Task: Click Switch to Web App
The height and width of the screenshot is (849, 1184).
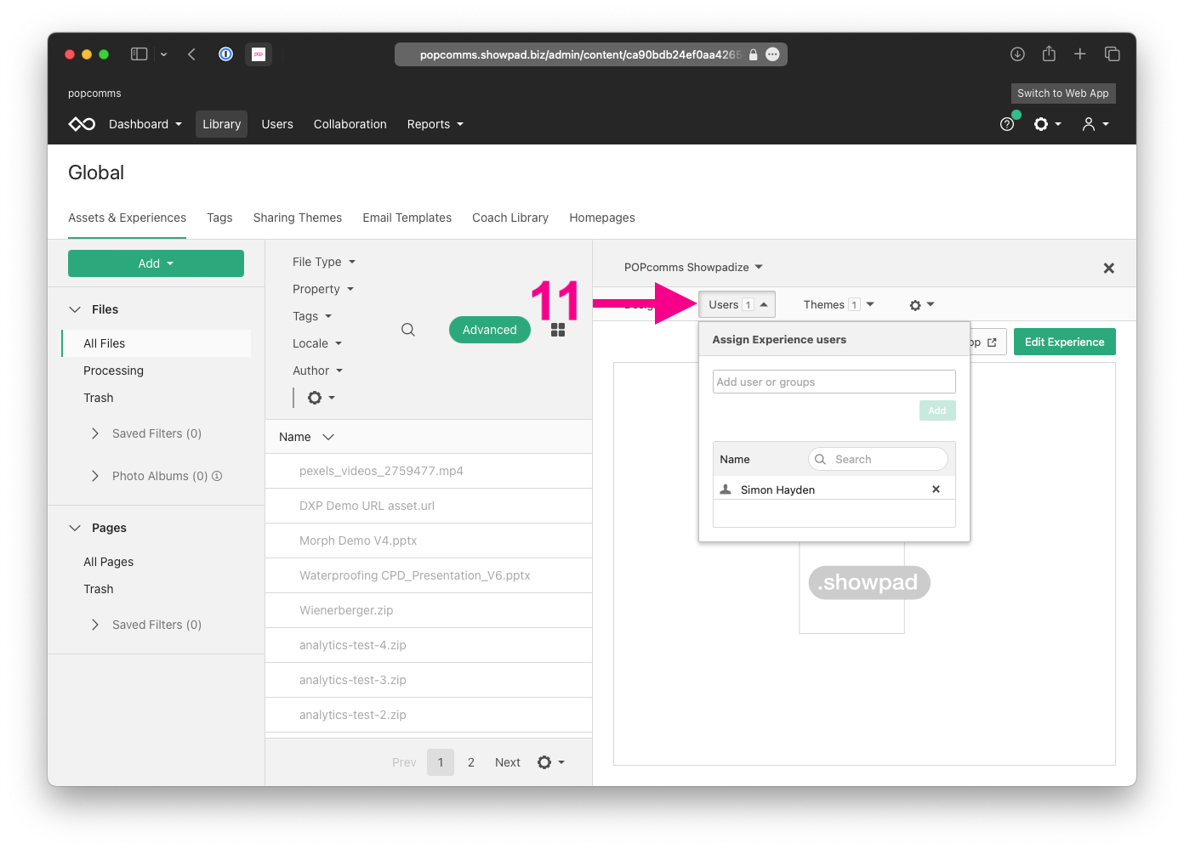Action: (1062, 93)
